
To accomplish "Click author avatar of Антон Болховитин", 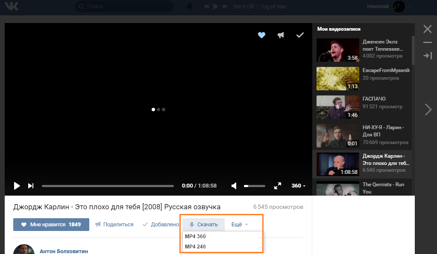I will click(24, 249).
